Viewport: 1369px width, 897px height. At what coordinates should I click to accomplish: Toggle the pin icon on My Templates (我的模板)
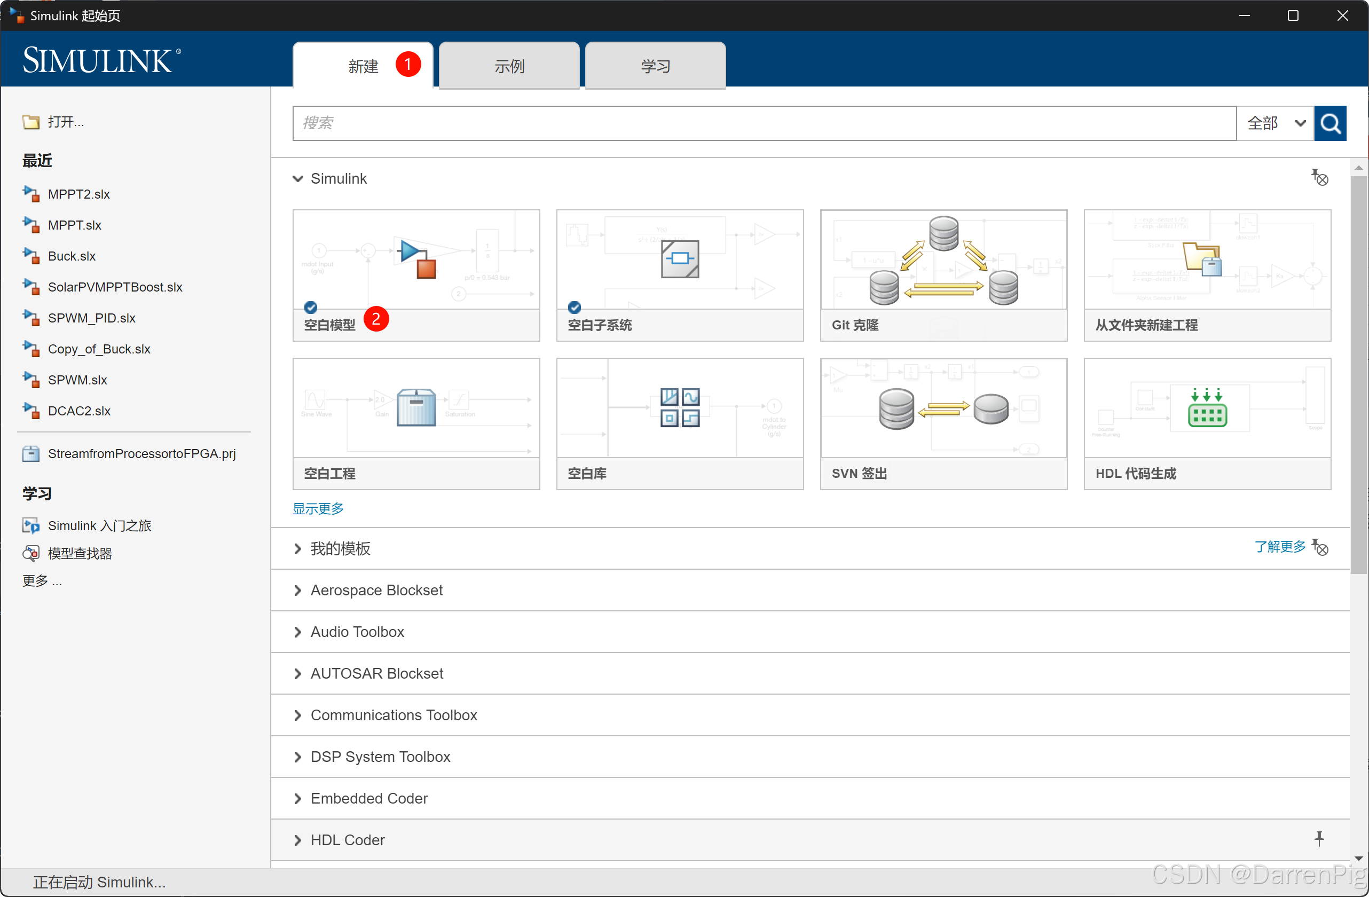point(1320,547)
